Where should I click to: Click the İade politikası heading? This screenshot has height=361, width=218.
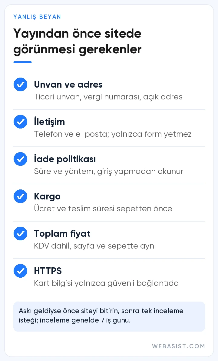(65, 159)
